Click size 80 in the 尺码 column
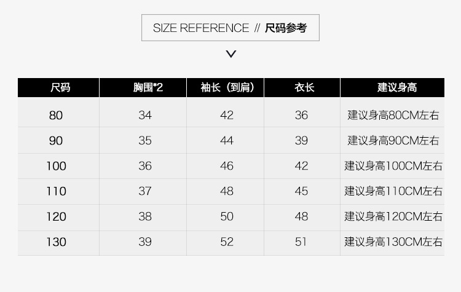Screen dimensions: 461x292 56,115
